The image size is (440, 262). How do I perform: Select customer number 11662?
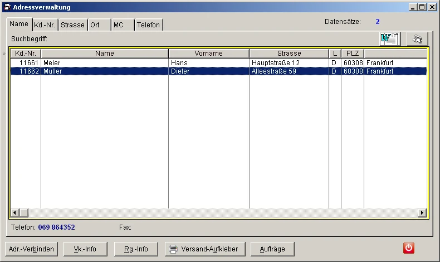pyautogui.click(x=29, y=71)
